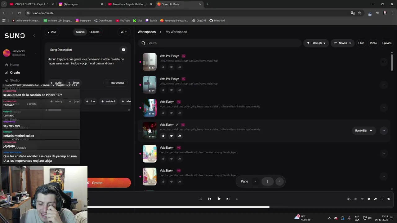Switch to Custom mode

[x=94, y=32]
